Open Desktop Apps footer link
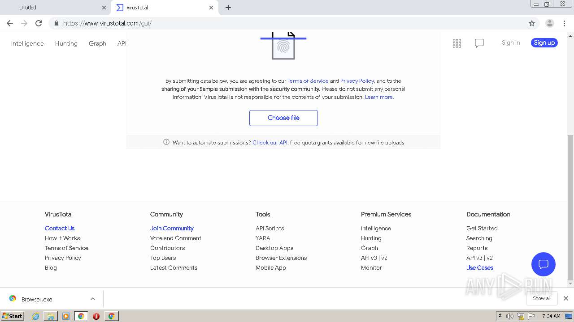This screenshot has width=574, height=322. click(x=274, y=248)
